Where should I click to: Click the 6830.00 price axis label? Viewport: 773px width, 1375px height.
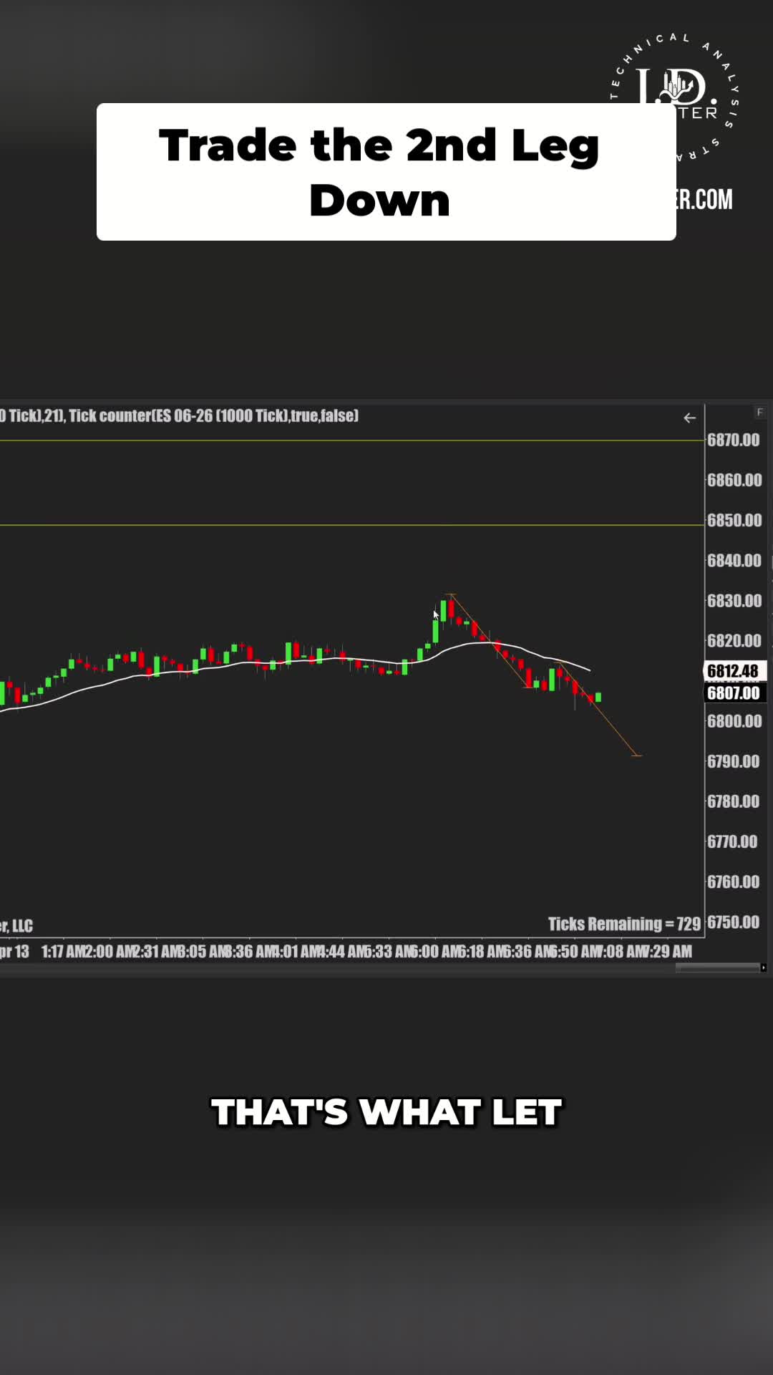(734, 600)
